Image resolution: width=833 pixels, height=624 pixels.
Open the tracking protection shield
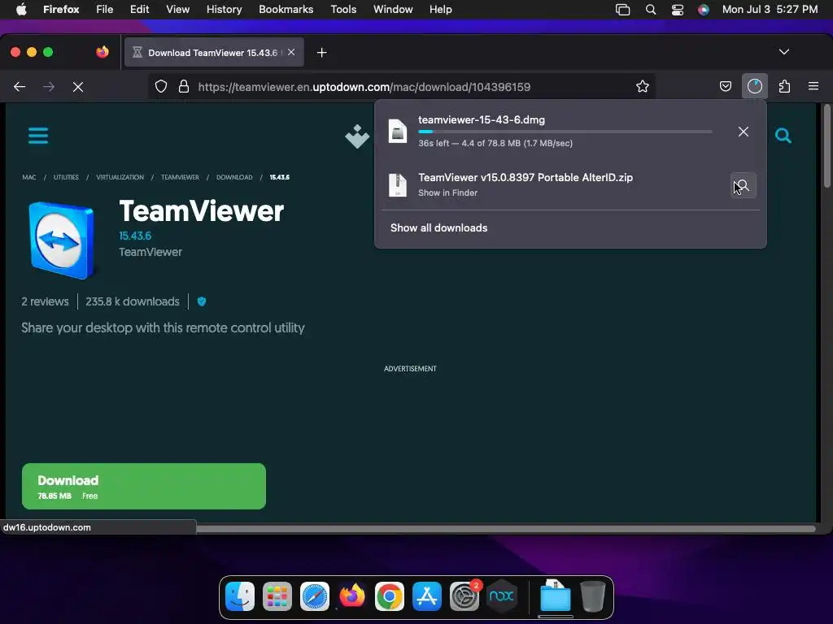tap(161, 86)
